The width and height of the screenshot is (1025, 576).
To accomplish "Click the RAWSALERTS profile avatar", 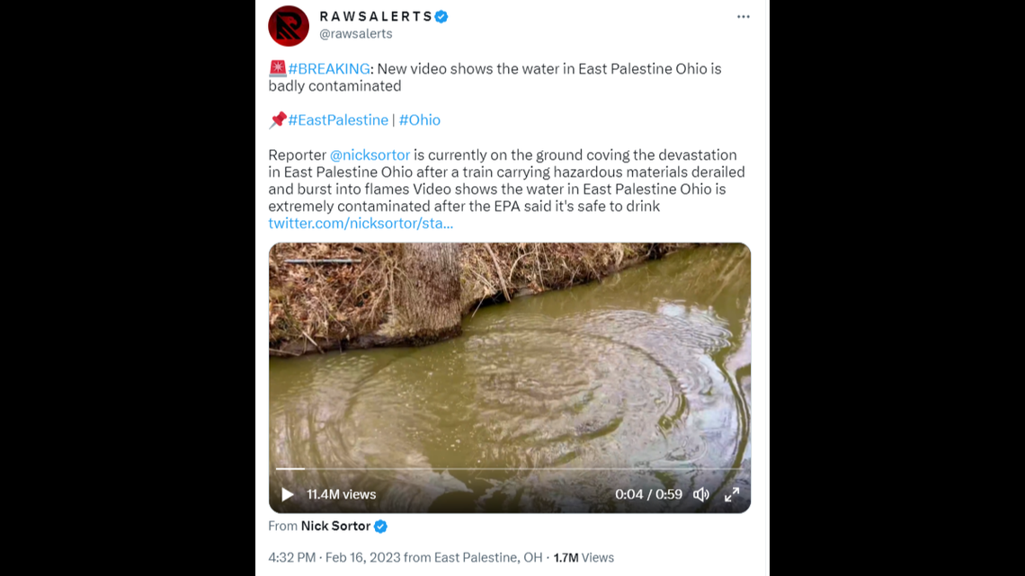I will coord(288,26).
